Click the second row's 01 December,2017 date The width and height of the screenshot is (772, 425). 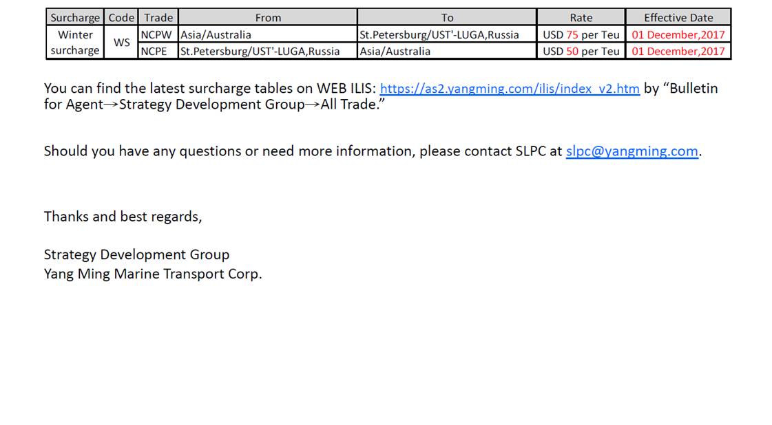[x=678, y=51]
